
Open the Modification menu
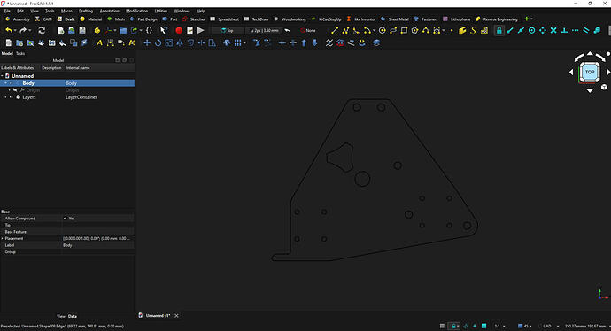[x=136, y=11]
